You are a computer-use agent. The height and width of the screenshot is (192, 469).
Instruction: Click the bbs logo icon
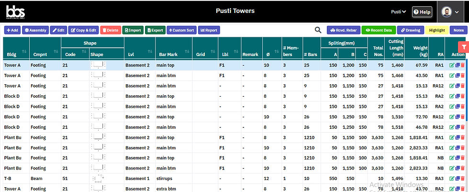click(15, 12)
